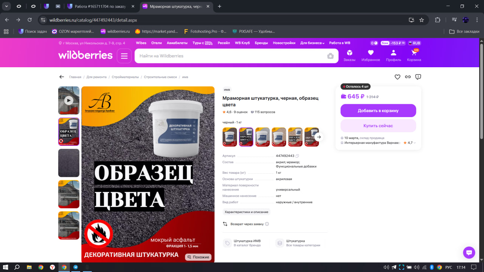The width and height of the screenshot is (484, 272).
Task: Open the Отели menu item
Action: (157, 43)
